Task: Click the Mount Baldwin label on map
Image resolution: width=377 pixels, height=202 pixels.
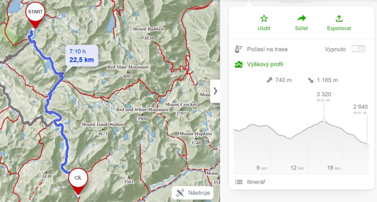Action: 149,29
